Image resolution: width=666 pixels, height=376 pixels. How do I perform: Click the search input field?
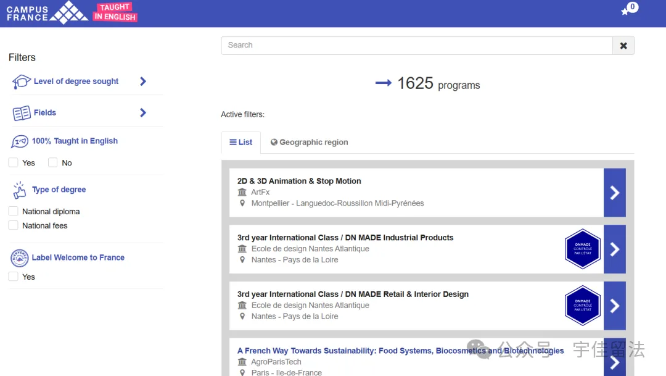click(x=417, y=46)
